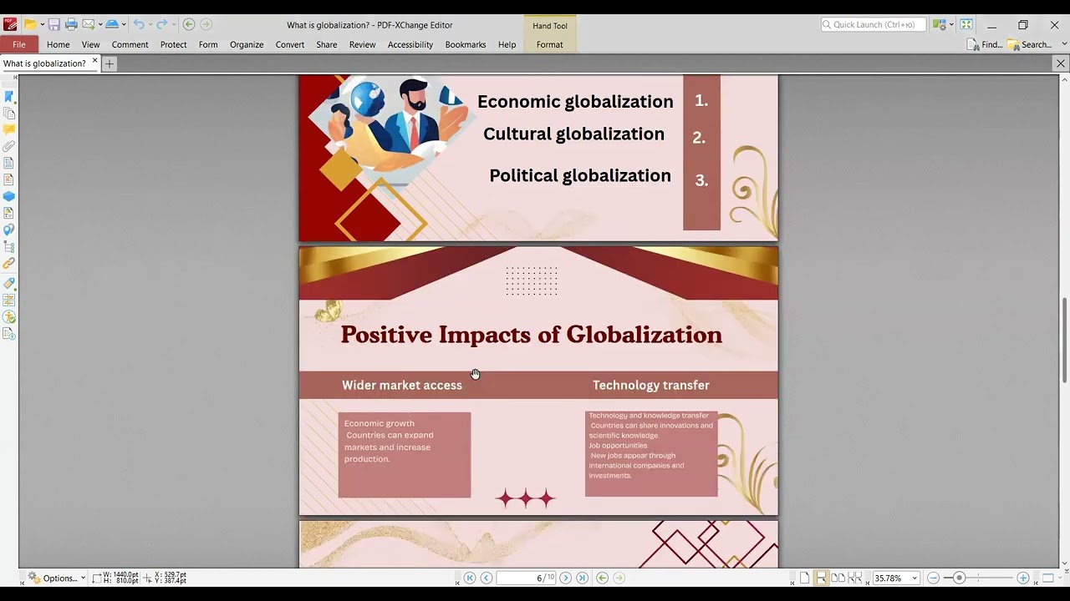Select single page layout
1070x601 pixels.
(x=804, y=578)
